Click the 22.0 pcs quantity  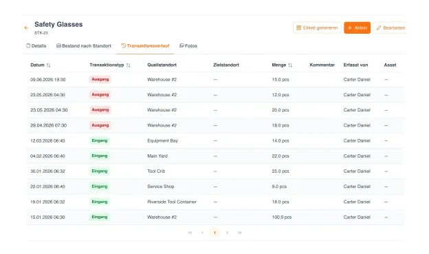[x=280, y=156]
